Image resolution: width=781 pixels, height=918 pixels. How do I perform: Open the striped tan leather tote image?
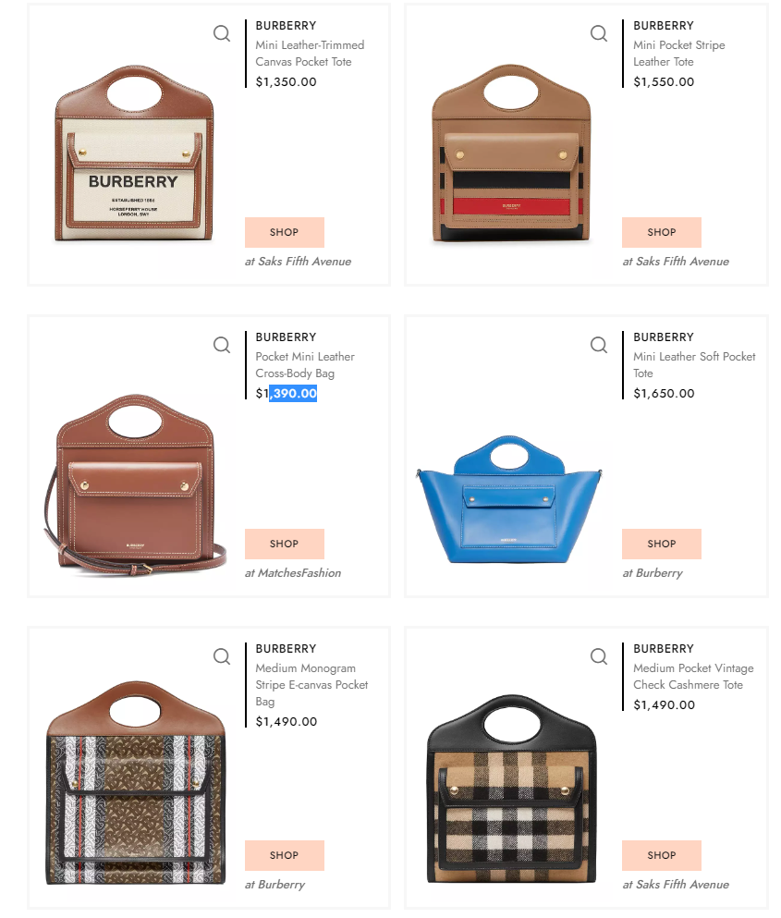[x=511, y=153]
